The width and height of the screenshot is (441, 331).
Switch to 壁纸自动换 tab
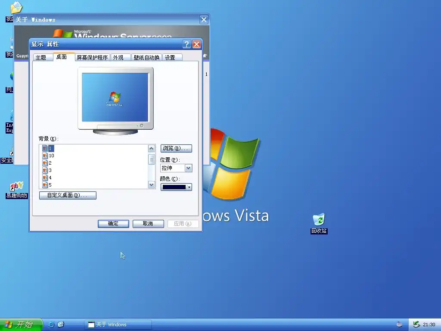pos(146,57)
